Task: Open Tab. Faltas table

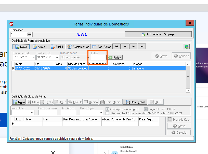Action: click(x=101, y=47)
